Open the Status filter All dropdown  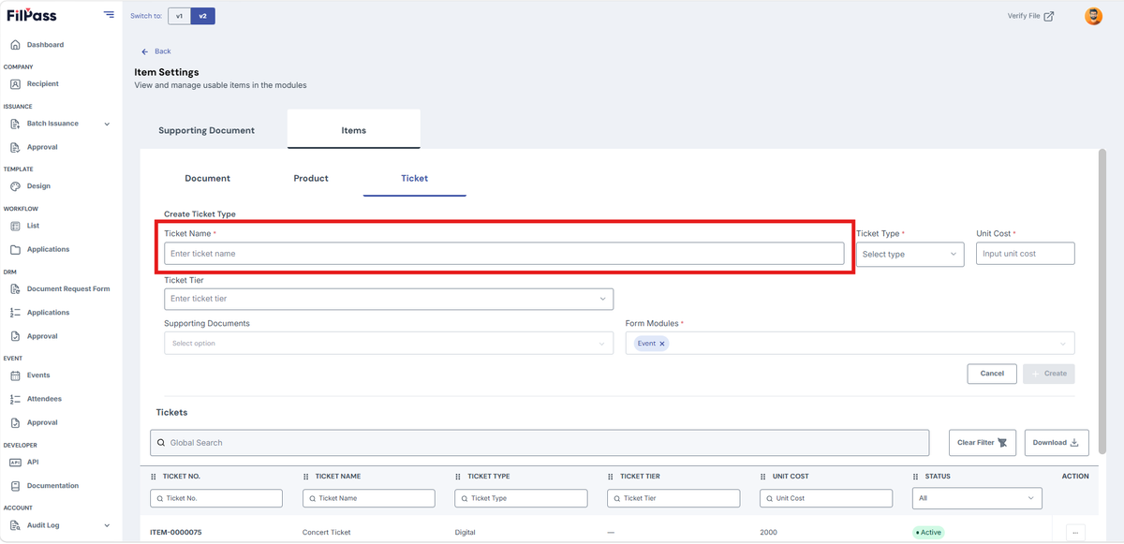(x=977, y=498)
